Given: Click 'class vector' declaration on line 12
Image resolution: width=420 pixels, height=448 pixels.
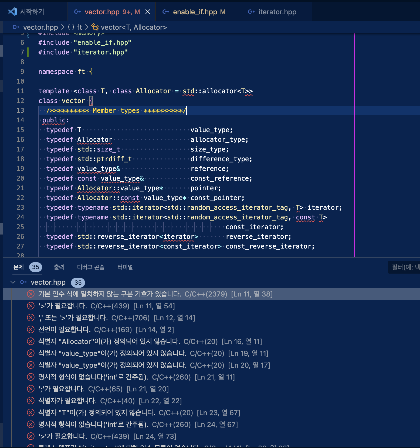Looking at the screenshot, I should [x=62, y=101].
